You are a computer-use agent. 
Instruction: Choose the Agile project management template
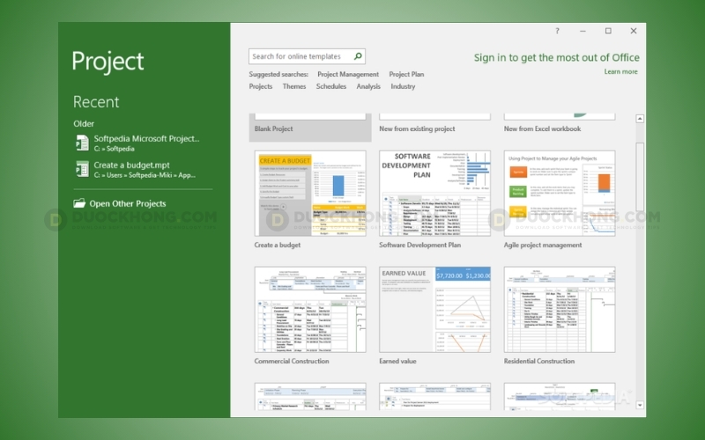pos(560,193)
